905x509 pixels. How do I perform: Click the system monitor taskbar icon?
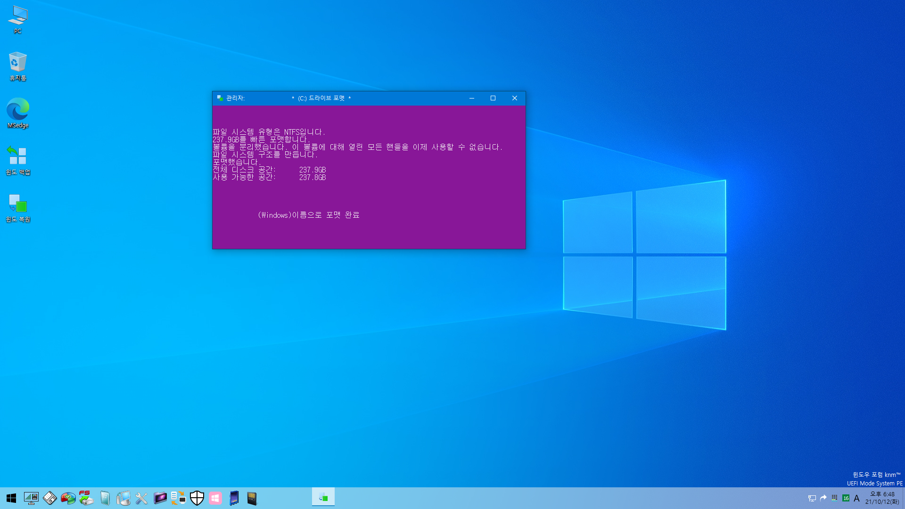[x=31, y=498]
